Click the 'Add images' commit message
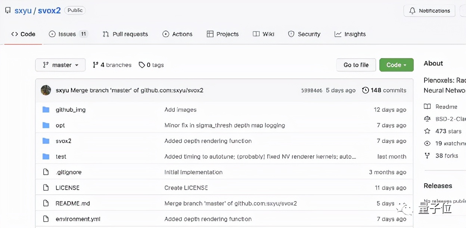 coord(180,110)
